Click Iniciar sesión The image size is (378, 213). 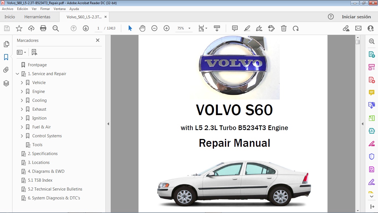(356, 17)
